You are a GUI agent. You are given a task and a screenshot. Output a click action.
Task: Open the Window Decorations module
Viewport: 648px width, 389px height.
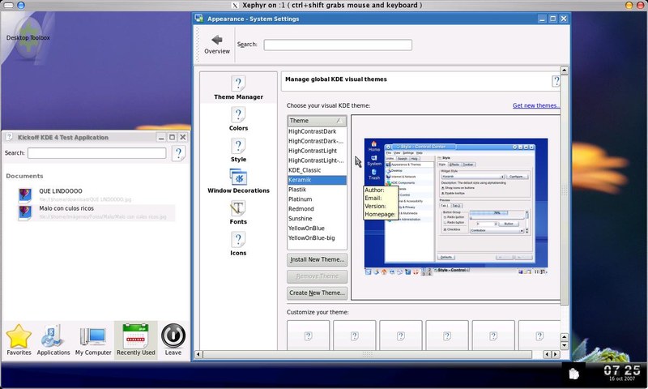coord(238,181)
